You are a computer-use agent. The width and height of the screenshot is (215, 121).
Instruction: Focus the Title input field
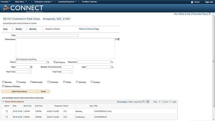pyautogui.click(x=47, y=35)
